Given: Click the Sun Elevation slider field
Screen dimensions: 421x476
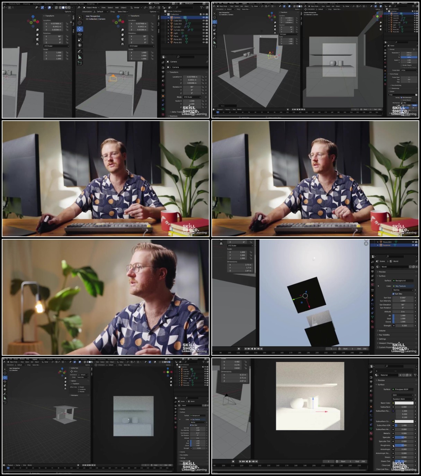Looking at the screenshot, I should click(403, 304).
